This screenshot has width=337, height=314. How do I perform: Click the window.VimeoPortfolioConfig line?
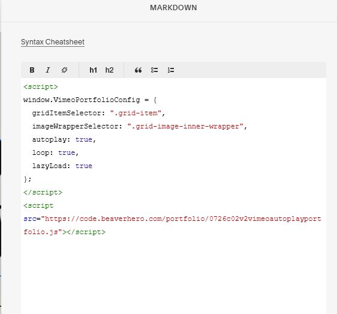coord(90,100)
